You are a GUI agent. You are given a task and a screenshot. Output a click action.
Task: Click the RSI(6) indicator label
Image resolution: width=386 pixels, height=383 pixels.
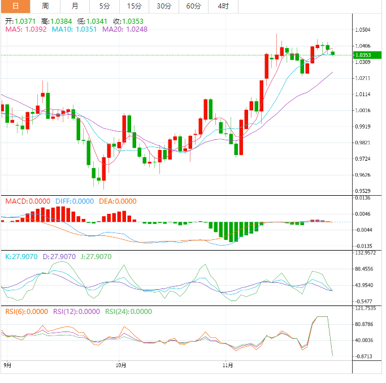pyautogui.click(x=27, y=312)
